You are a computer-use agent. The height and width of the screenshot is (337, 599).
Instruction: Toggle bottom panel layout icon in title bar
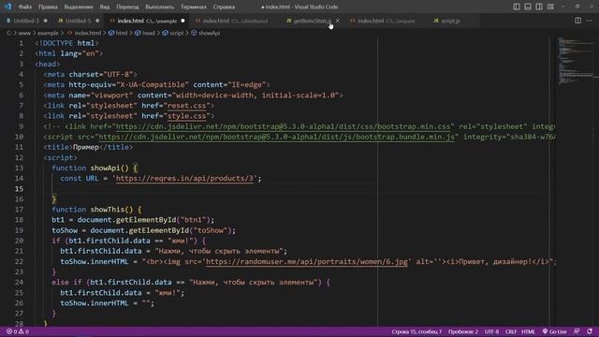528,7
